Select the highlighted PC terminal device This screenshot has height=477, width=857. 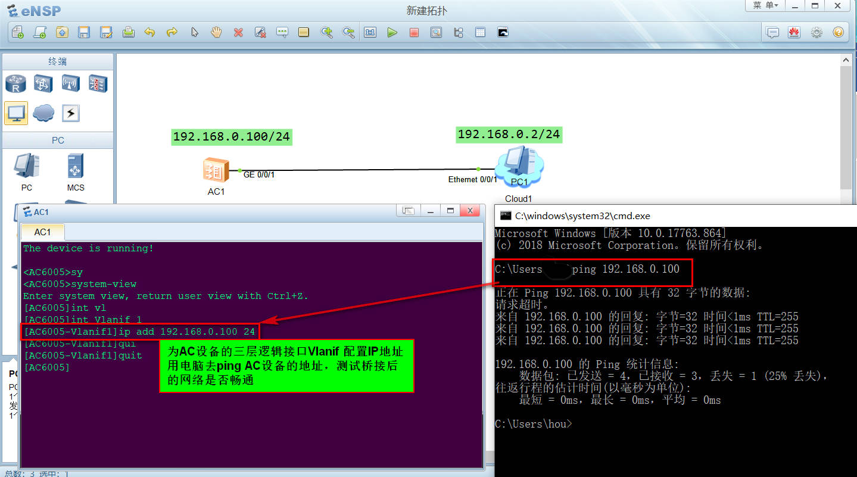pyautogui.click(x=16, y=113)
